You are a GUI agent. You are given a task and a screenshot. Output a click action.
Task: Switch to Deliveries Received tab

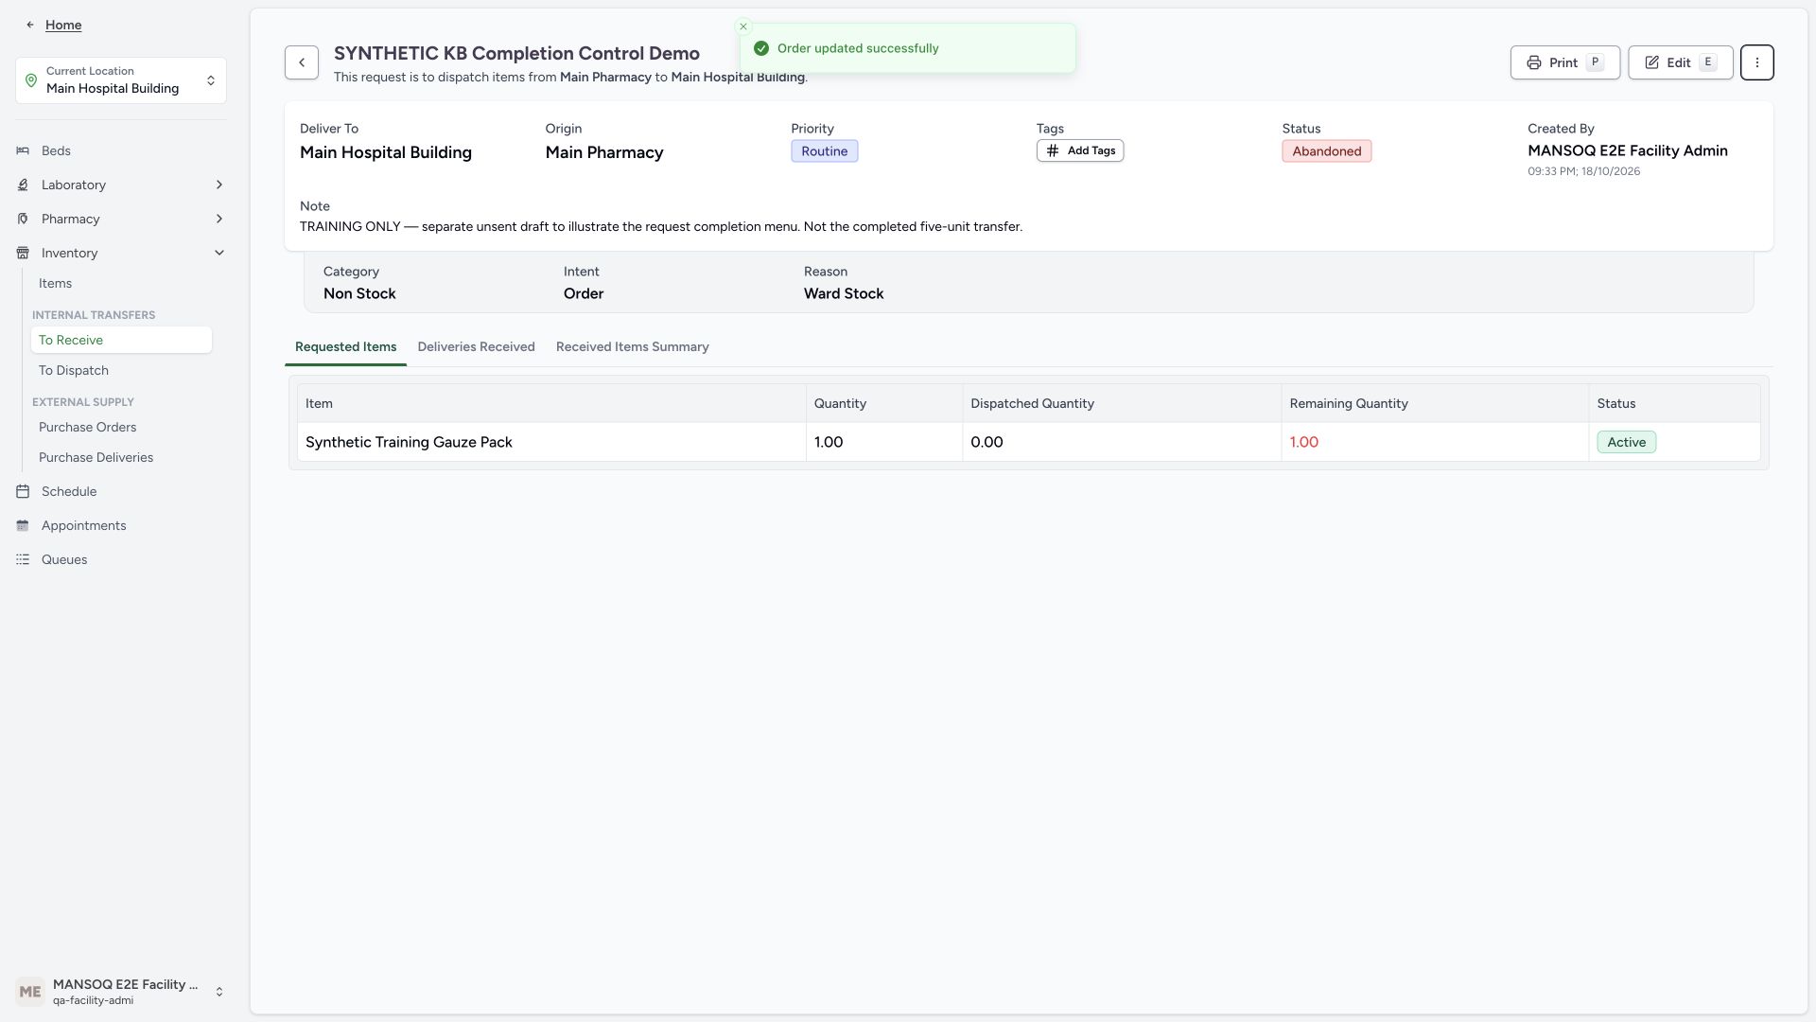click(476, 347)
